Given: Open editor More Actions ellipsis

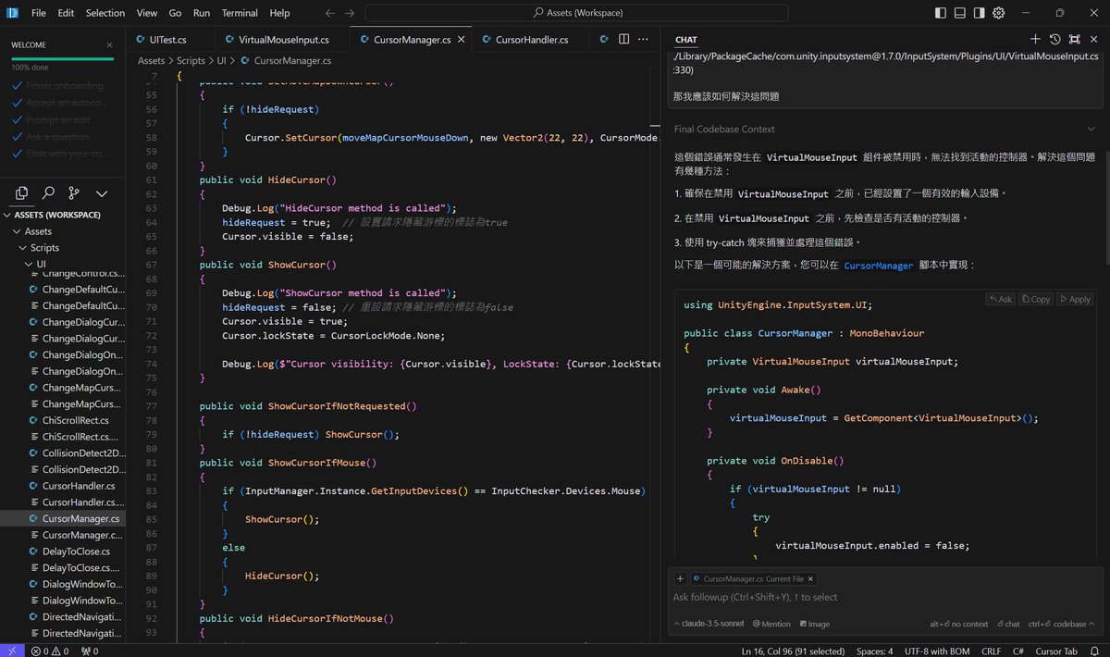Looking at the screenshot, I should pos(643,39).
